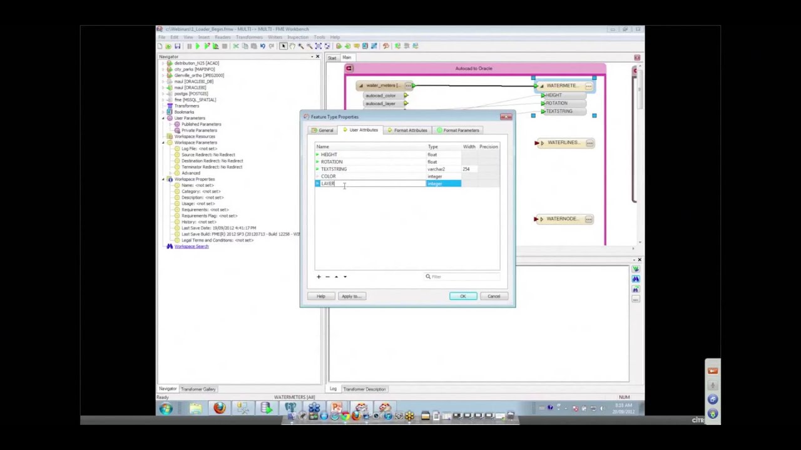801x450 pixels.
Task: Open PowerPoint from the Windows taskbar
Action: [x=337, y=409]
